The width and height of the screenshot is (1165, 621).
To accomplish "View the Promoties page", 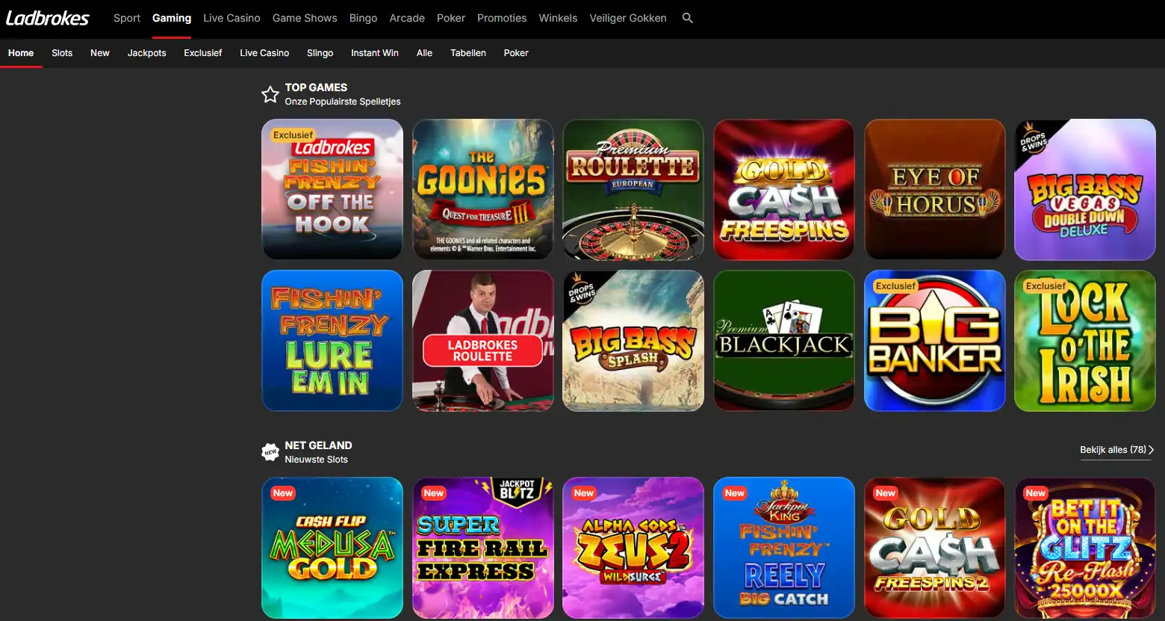I will (502, 18).
